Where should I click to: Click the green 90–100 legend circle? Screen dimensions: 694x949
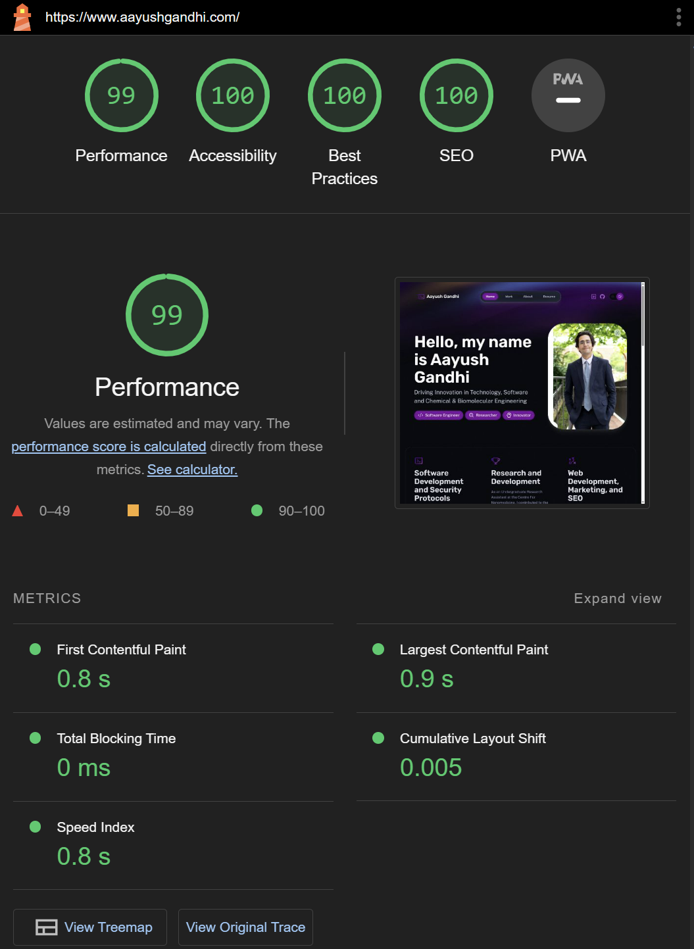pos(257,510)
